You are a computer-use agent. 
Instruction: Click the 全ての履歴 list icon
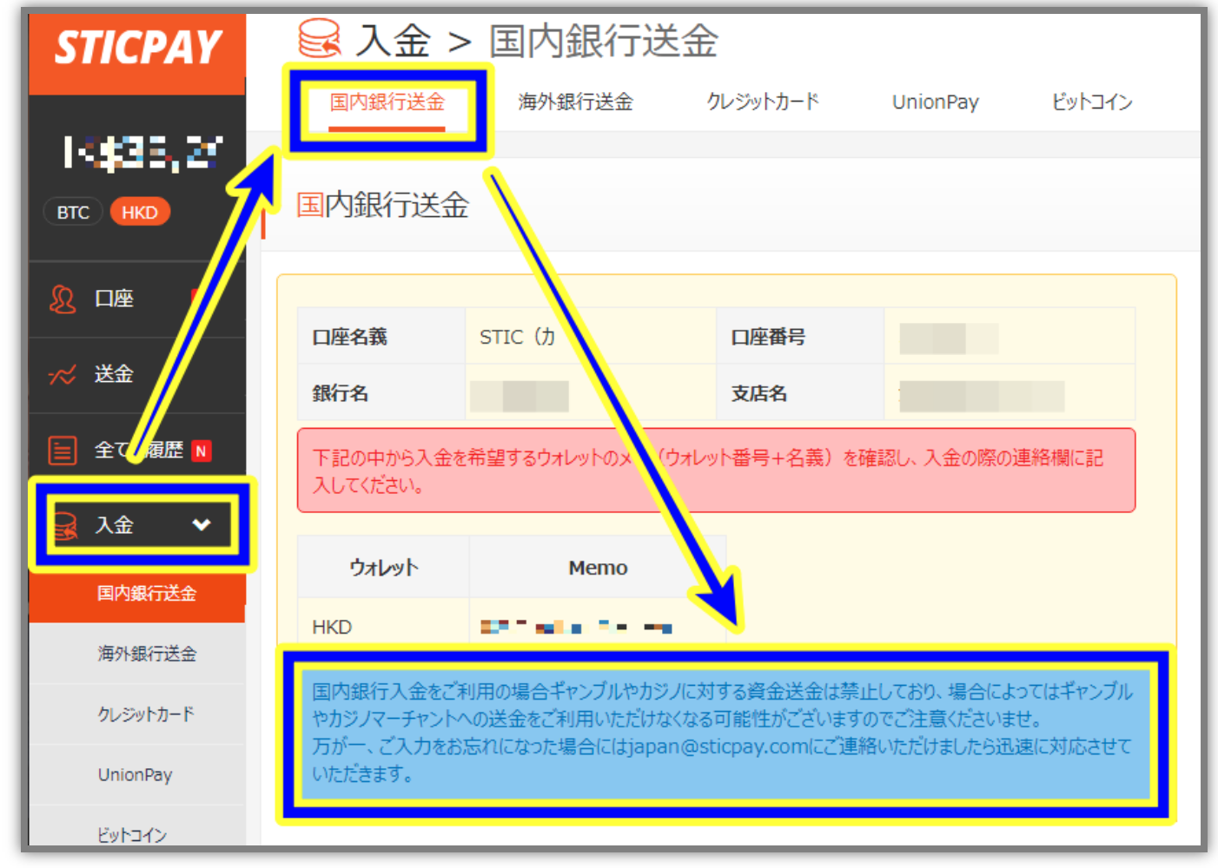coord(63,450)
